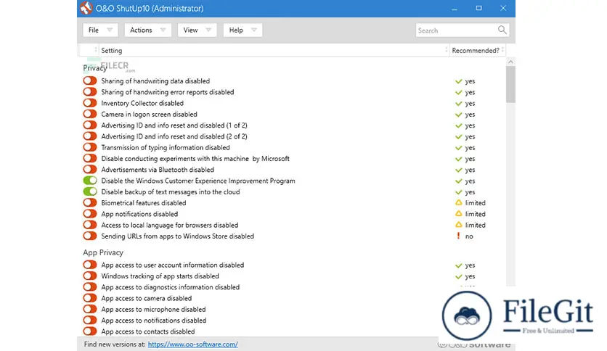The height and width of the screenshot is (351, 607).
Task: Select 'Access to local language for browsers disabled'
Action: coord(170,225)
